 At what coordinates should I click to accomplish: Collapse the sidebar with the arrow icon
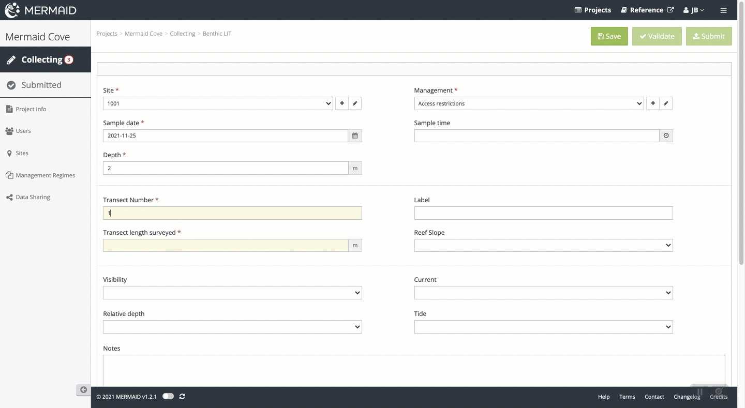(83, 390)
